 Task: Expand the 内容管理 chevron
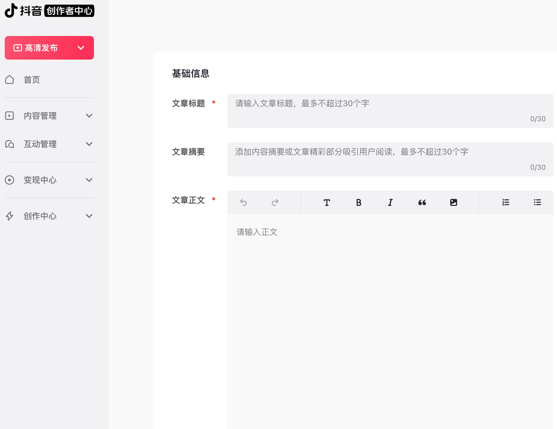coord(89,116)
